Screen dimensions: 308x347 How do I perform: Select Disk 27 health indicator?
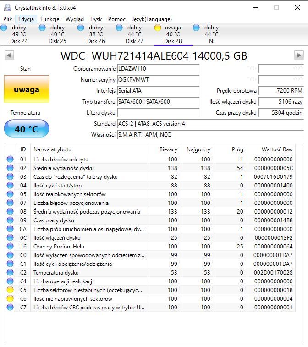tap(119, 28)
